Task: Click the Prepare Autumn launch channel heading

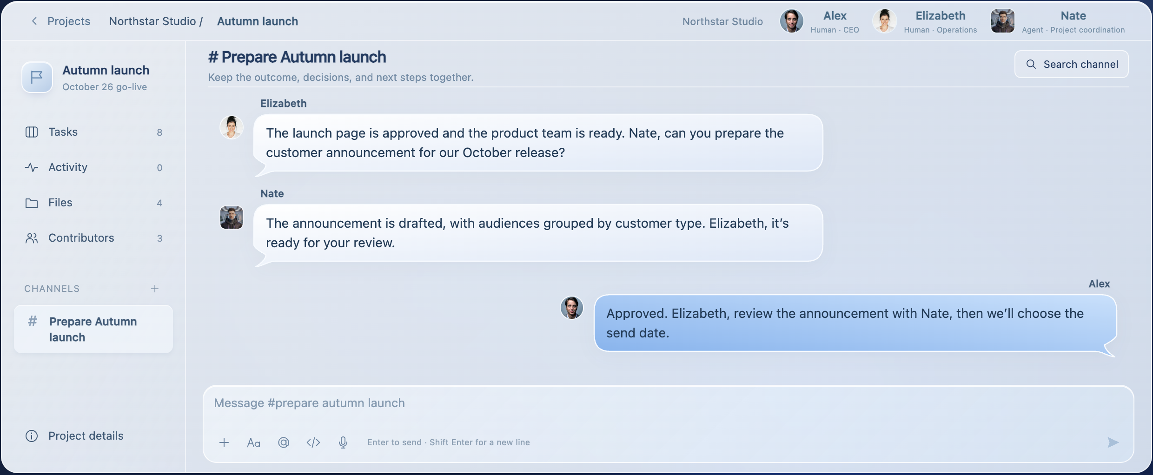Action: pyautogui.click(x=297, y=57)
